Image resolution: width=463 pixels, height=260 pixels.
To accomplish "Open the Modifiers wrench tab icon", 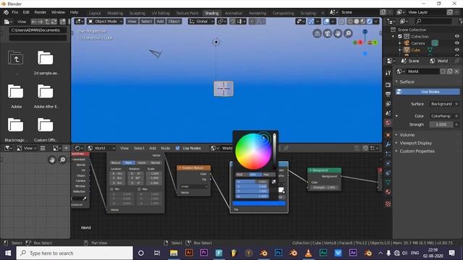I will [388, 144].
